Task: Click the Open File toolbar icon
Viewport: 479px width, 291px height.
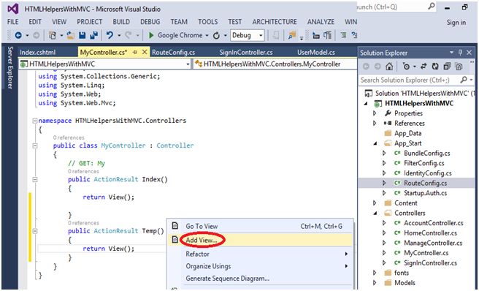Action: 71,36
